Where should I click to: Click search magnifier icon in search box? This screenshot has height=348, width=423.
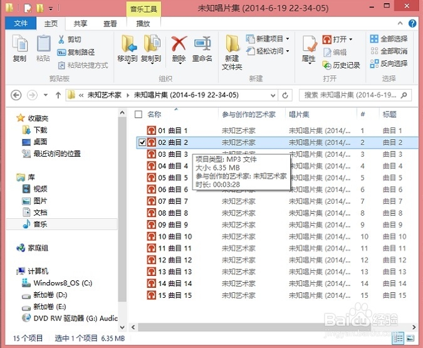(404, 95)
